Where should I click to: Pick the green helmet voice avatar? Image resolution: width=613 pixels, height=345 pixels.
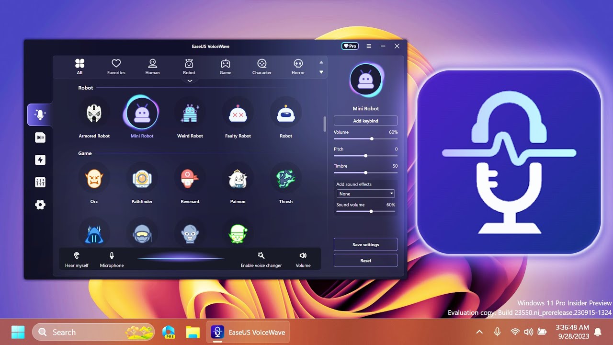pos(238,233)
